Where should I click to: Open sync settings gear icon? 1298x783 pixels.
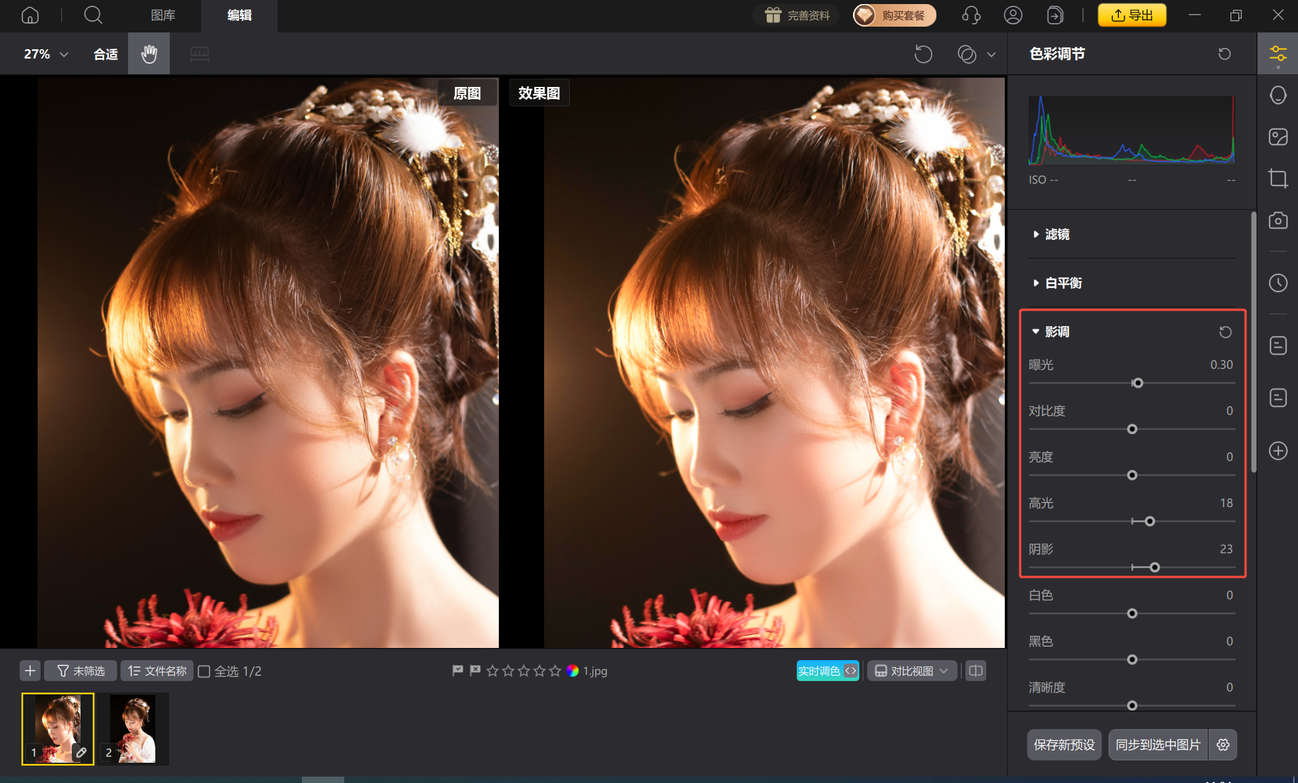(x=1223, y=745)
